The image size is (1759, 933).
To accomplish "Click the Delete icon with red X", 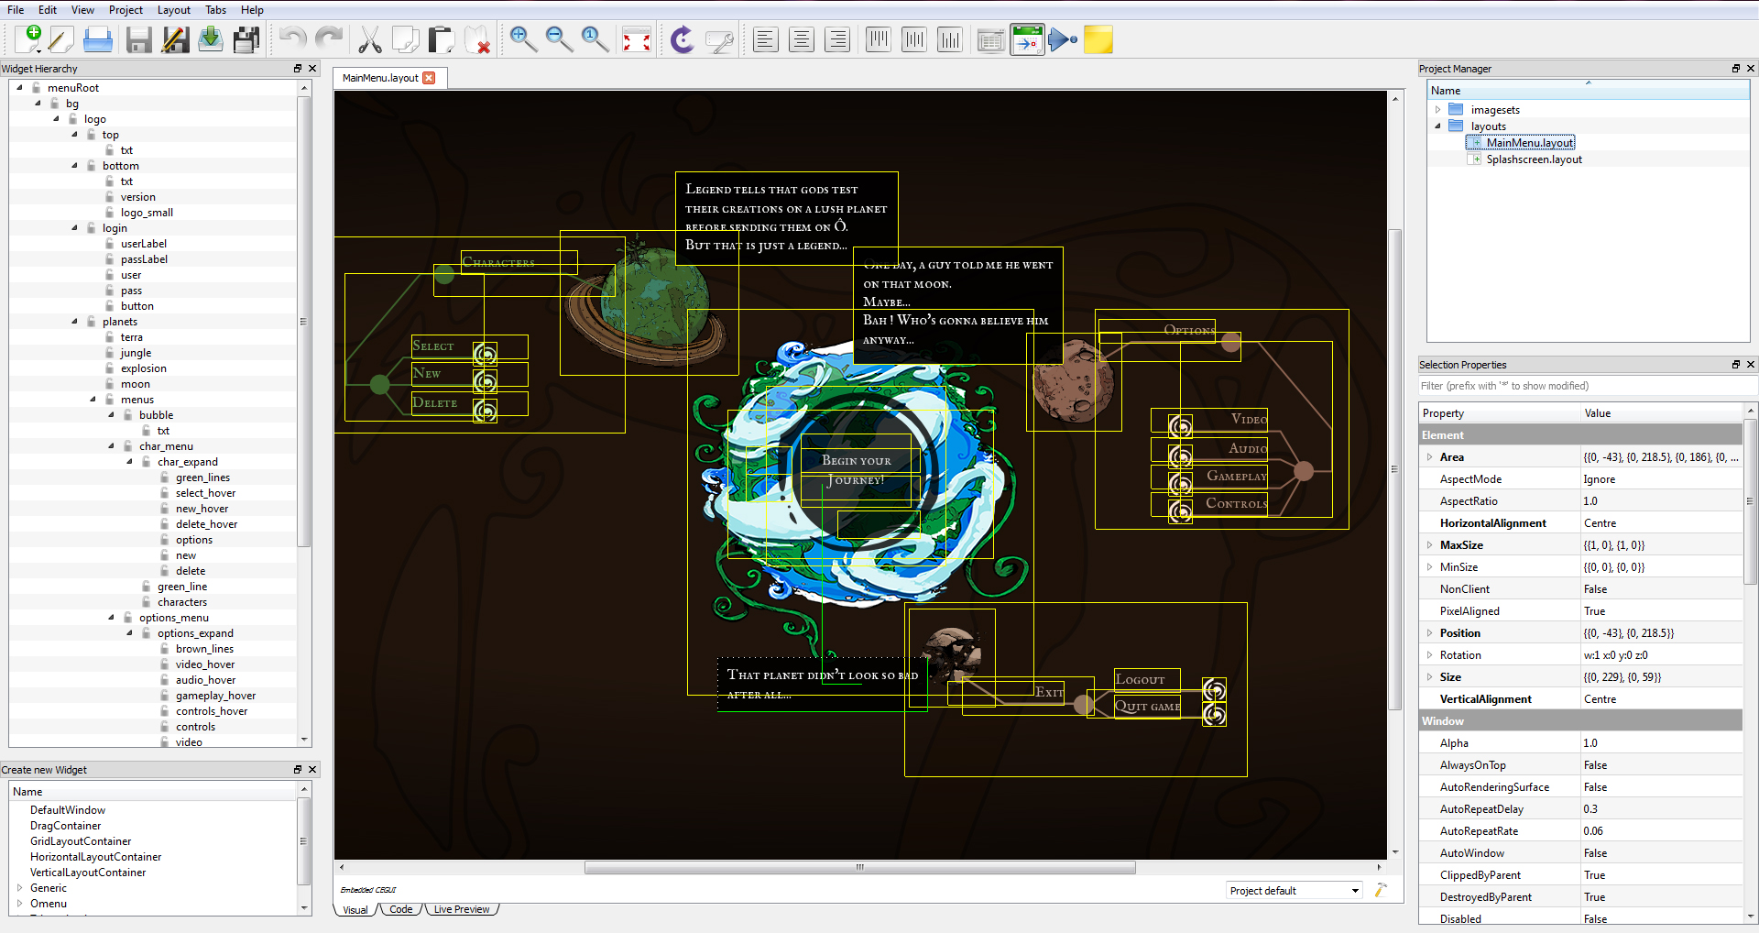I will (x=477, y=39).
